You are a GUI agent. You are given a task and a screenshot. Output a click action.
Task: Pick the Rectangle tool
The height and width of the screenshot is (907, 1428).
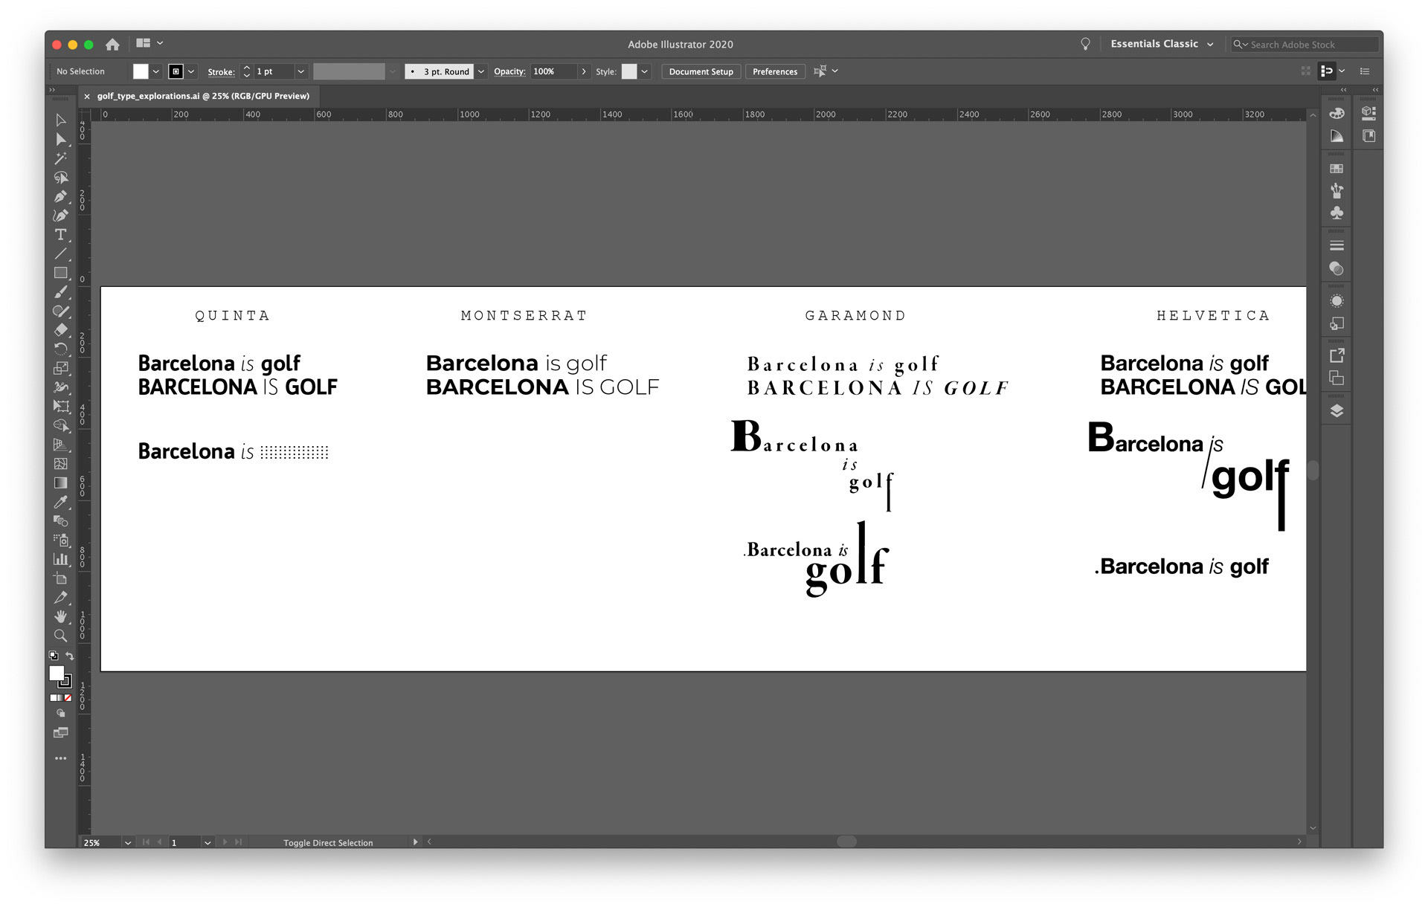pyautogui.click(x=60, y=273)
